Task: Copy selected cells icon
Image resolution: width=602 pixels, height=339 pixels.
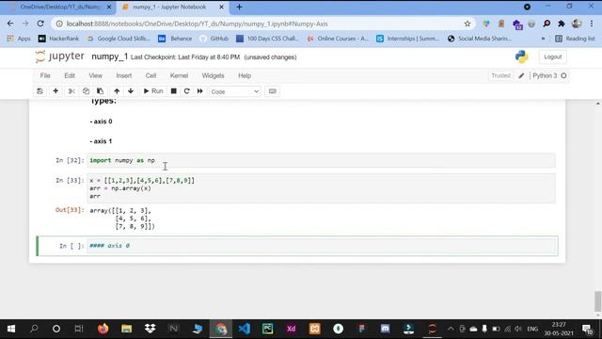Action: 86,91
